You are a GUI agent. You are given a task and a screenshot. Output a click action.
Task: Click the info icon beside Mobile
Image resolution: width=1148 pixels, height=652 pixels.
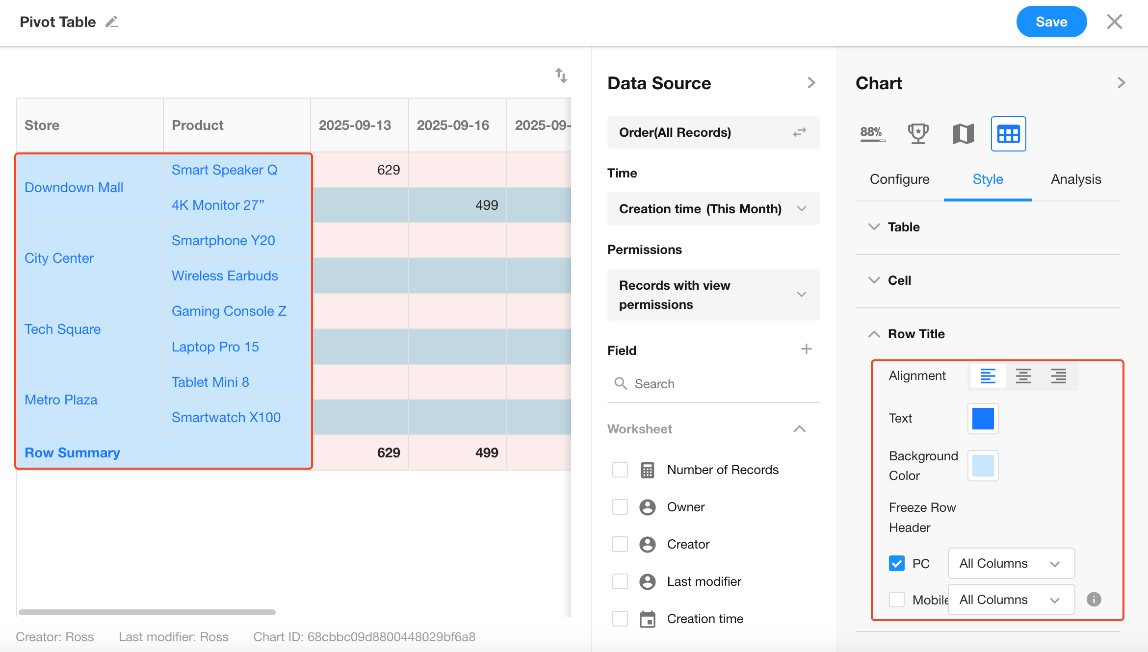1094,599
